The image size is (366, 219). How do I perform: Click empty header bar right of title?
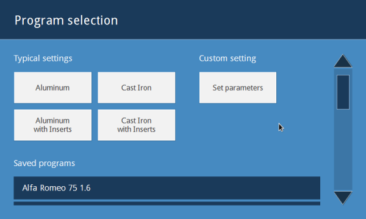tap(240, 20)
